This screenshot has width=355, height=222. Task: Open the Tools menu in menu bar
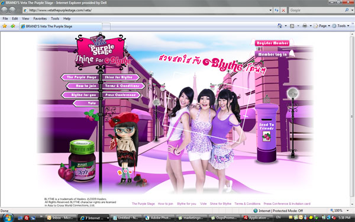tap(55, 18)
